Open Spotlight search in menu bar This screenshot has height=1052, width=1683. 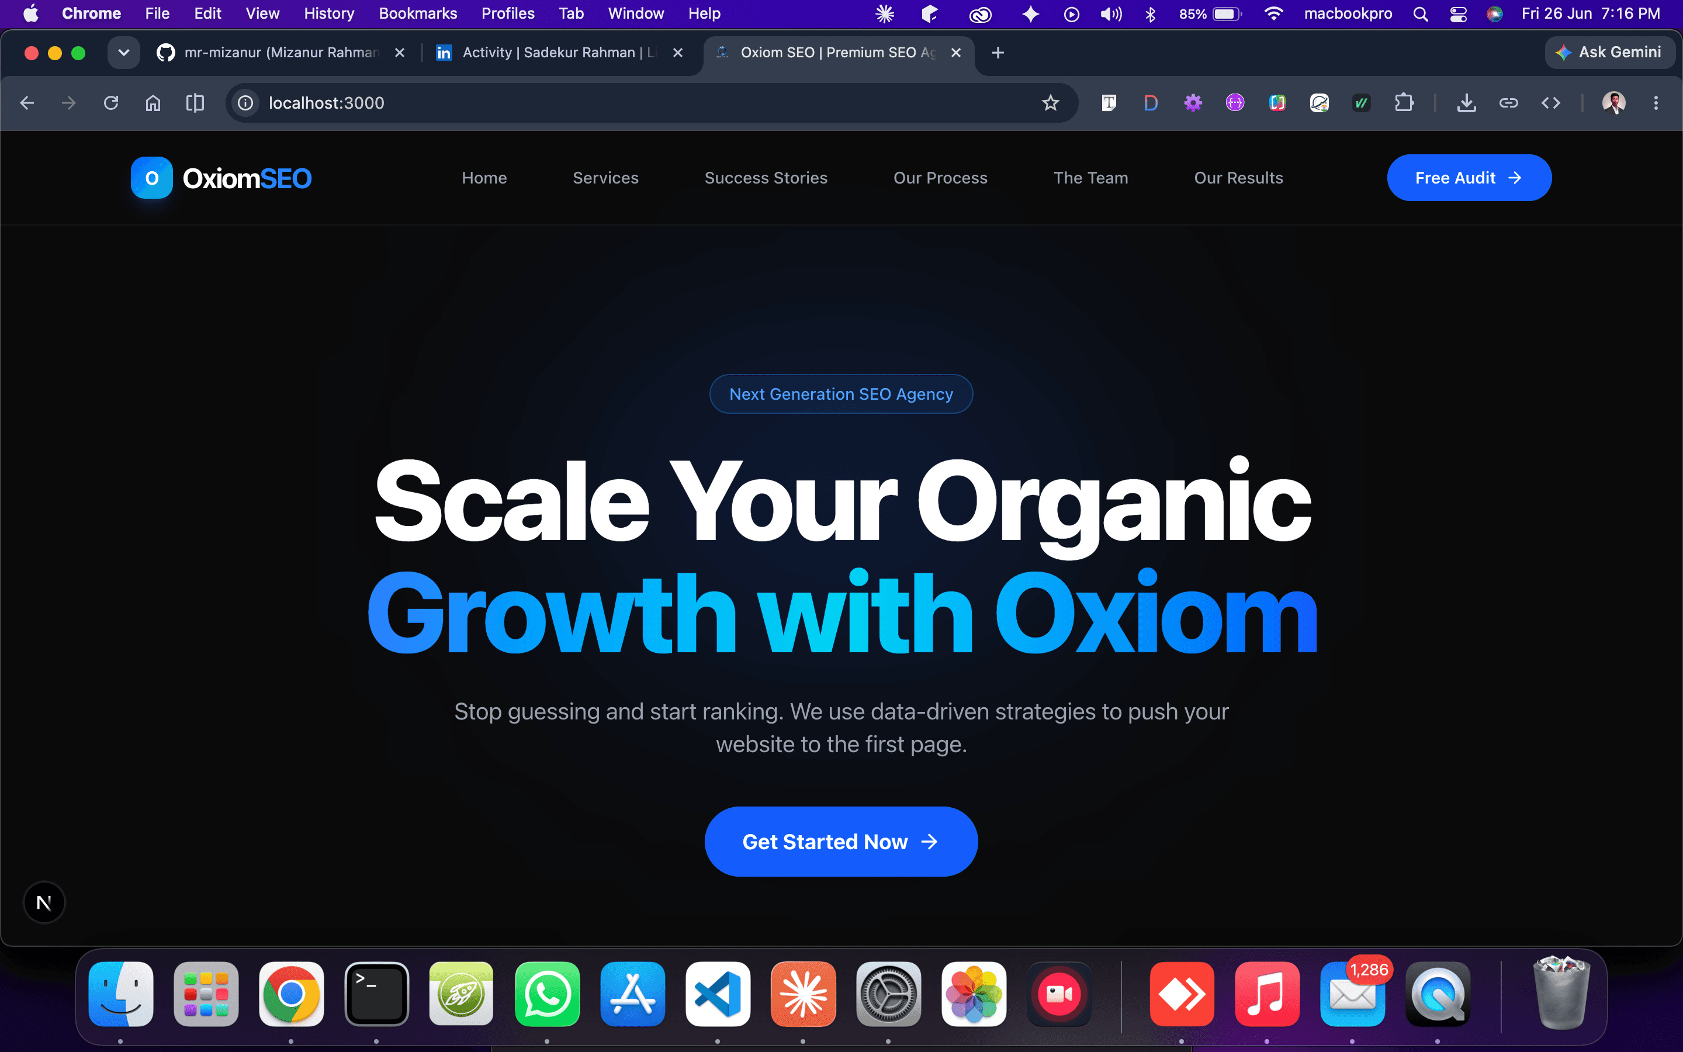(1421, 14)
